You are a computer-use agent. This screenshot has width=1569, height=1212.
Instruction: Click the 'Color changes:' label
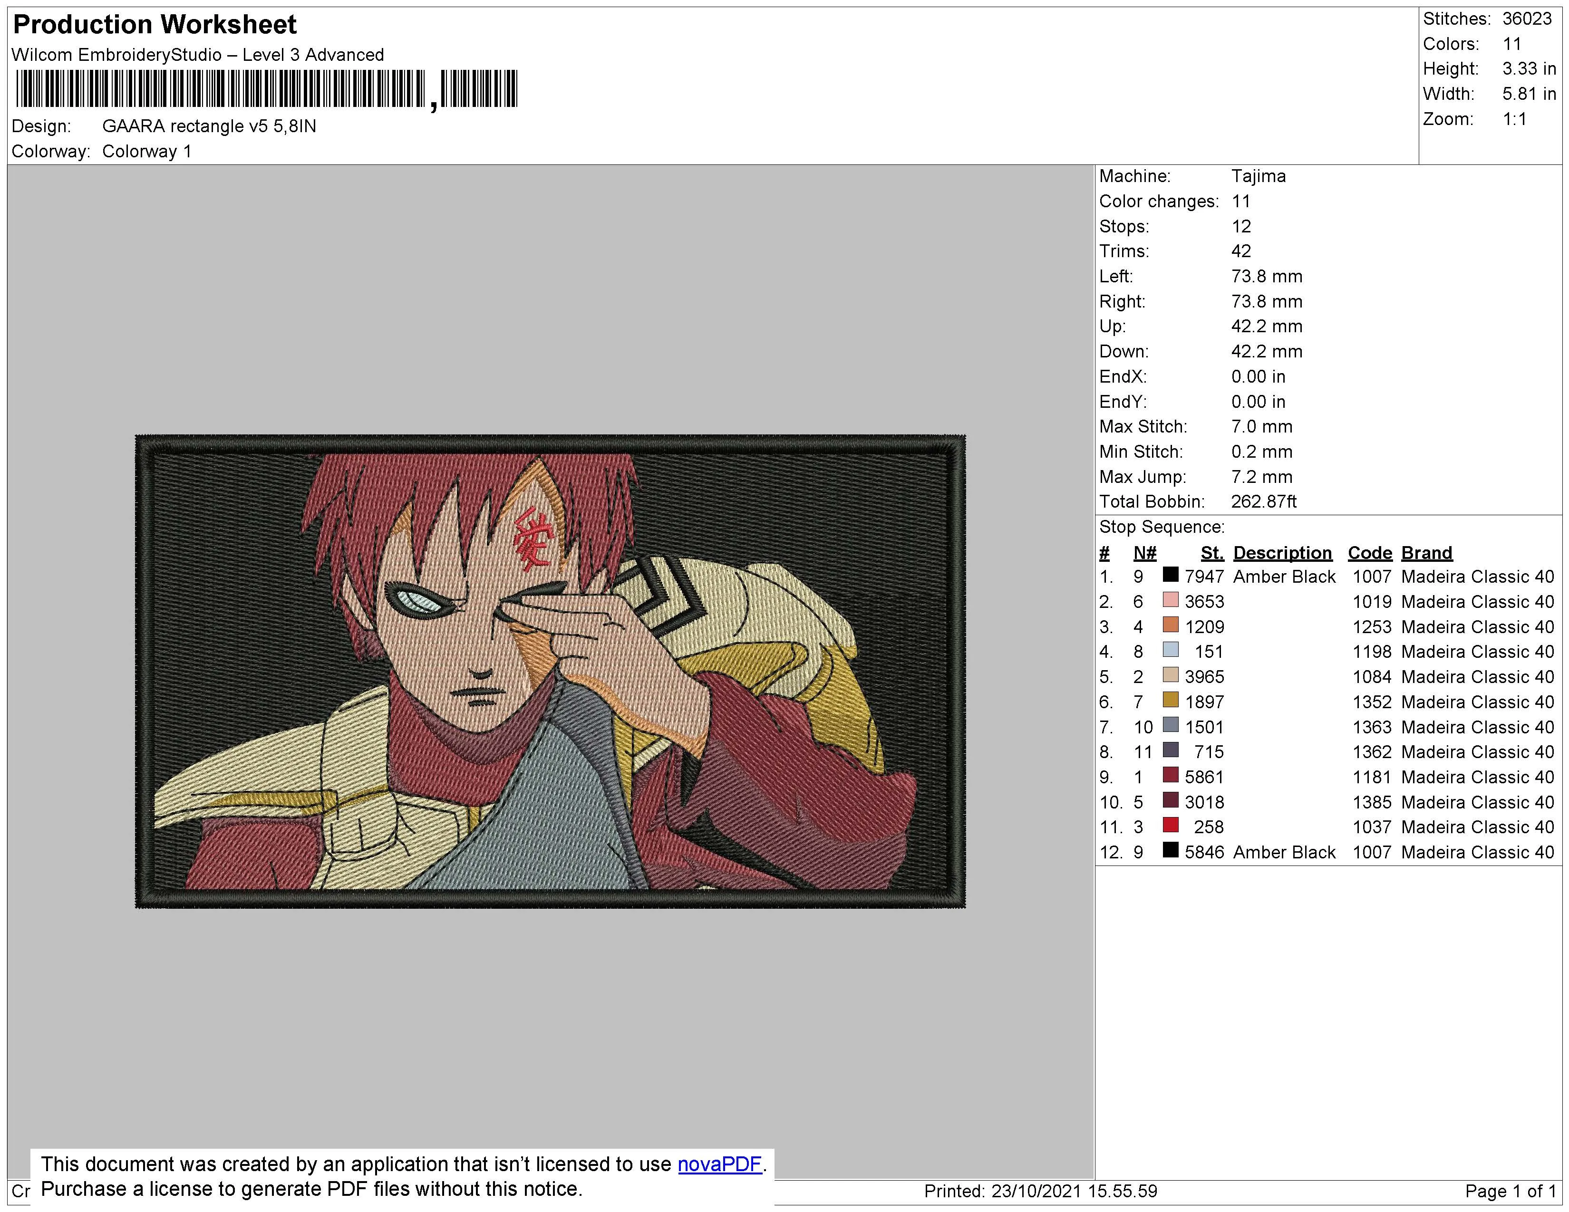1159,202
